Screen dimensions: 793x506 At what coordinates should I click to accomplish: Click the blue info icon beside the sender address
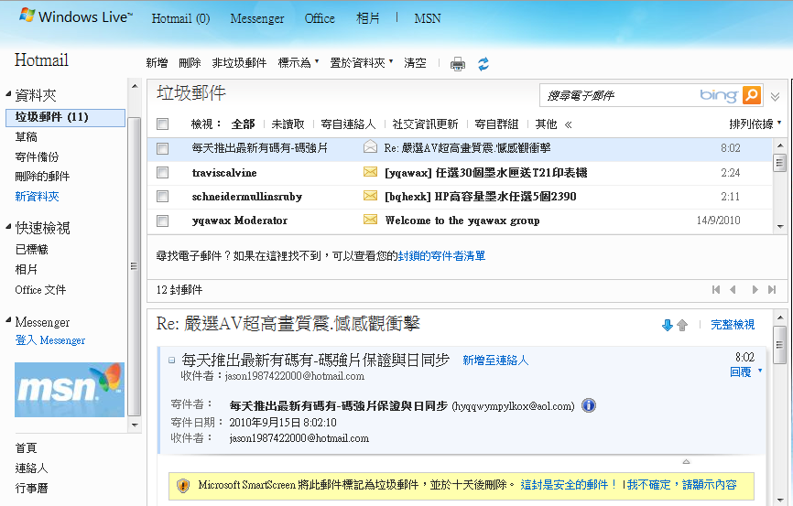[588, 405]
